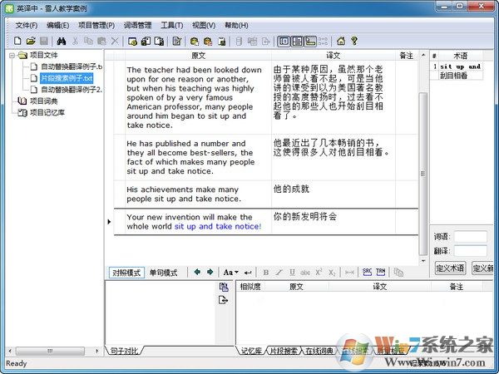Click the Save disk icon in toolbar

click(x=44, y=41)
